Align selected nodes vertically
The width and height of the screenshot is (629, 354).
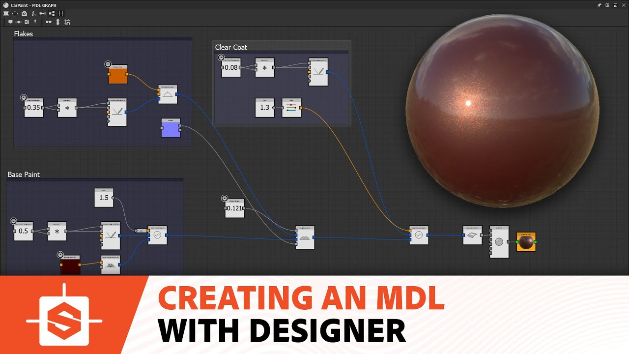click(58, 22)
